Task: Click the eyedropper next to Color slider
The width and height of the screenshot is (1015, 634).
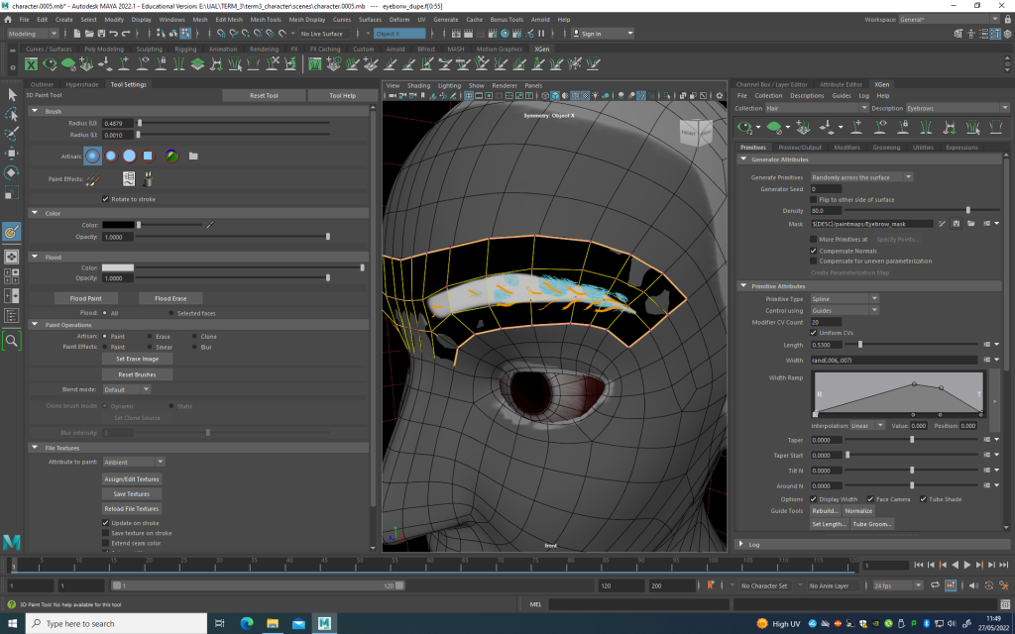Action: tap(210, 225)
